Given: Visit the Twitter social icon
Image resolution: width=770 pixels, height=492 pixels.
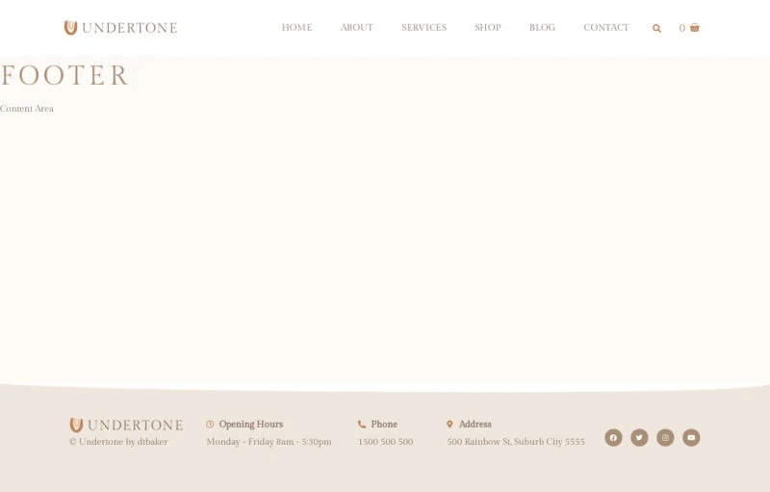Looking at the screenshot, I should (639, 437).
